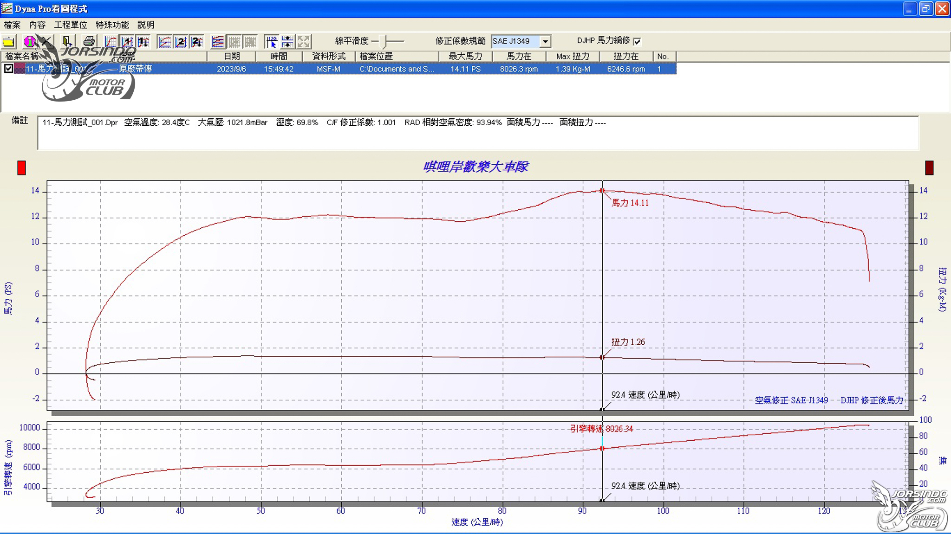The width and height of the screenshot is (951, 534).
Task: Open the 工程單位 menu
Action: 71,25
